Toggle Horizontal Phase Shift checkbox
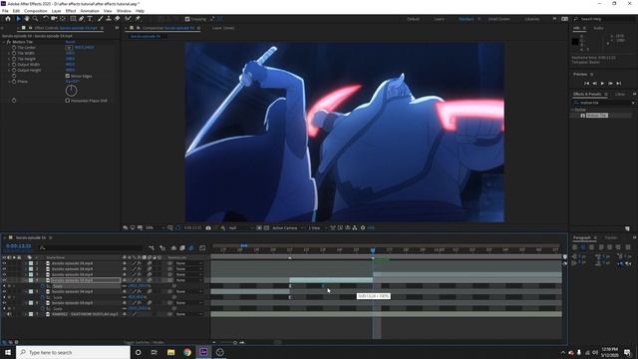This screenshot has height=359, width=638. click(68, 100)
